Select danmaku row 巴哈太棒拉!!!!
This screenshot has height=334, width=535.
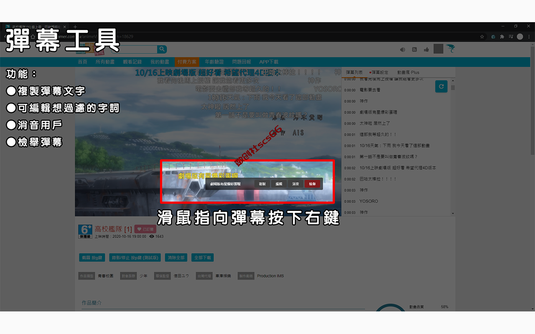tap(397, 179)
